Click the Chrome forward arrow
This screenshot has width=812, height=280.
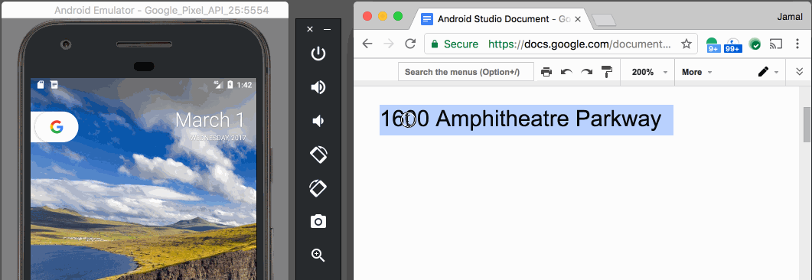(x=388, y=44)
